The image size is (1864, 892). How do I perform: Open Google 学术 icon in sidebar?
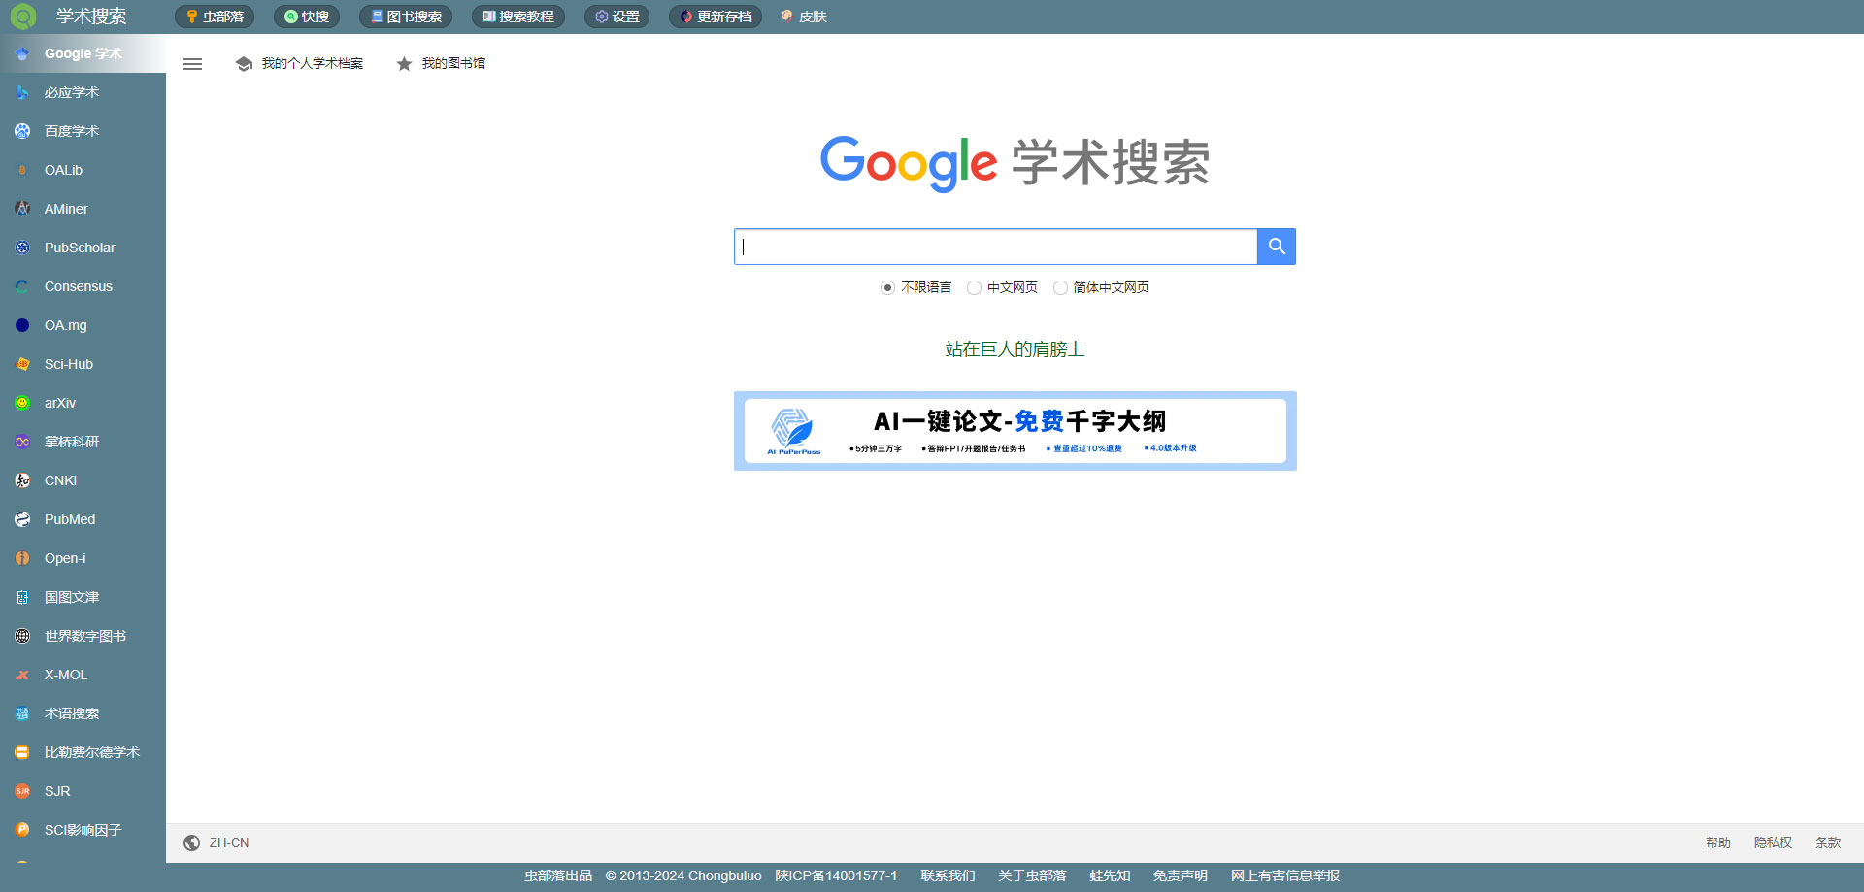pyautogui.click(x=22, y=54)
